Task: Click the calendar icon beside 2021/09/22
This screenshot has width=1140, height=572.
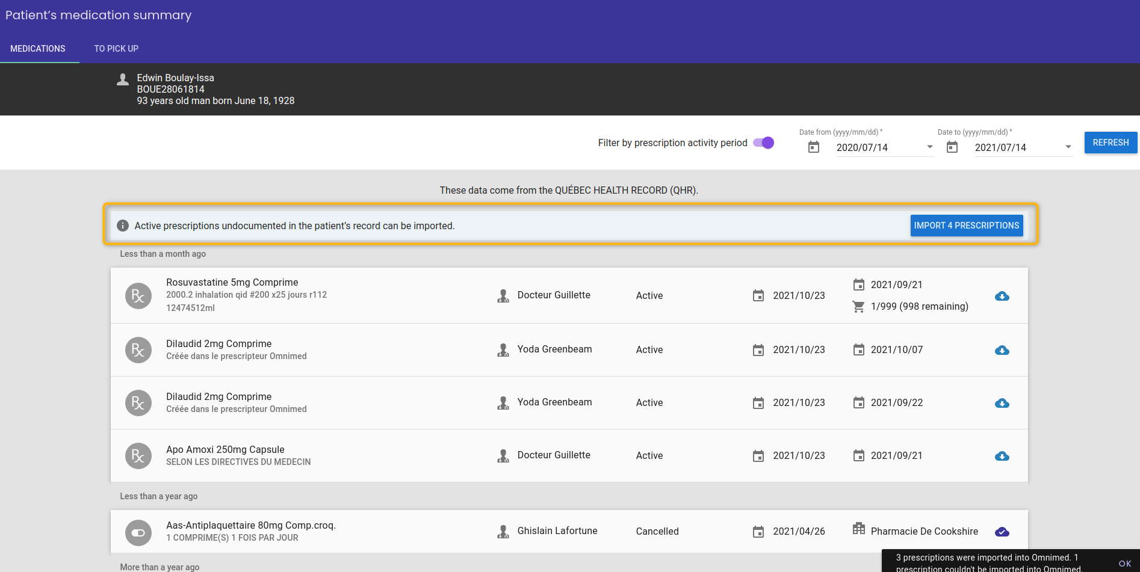Action: [x=859, y=402]
